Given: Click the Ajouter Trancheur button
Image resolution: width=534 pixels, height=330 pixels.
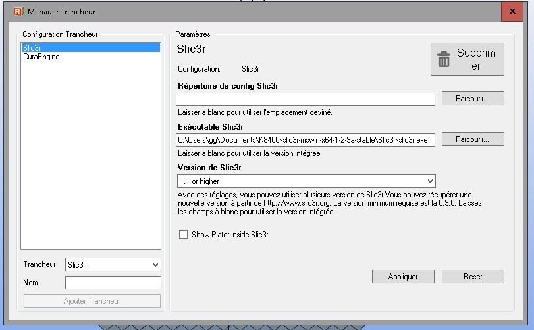Looking at the screenshot, I should pyautogui.click(x=92, y=301).
